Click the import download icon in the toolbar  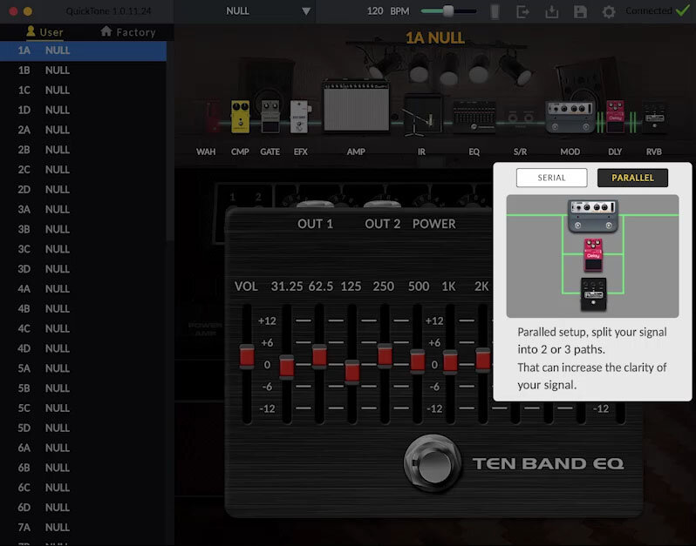552,11
